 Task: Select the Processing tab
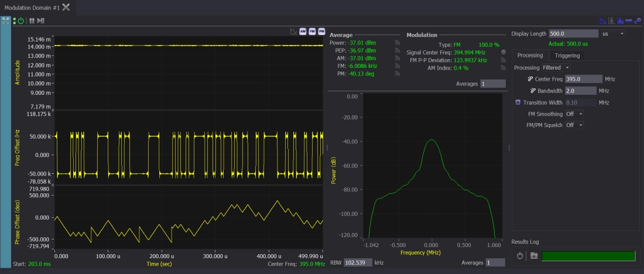pos(529,55)
